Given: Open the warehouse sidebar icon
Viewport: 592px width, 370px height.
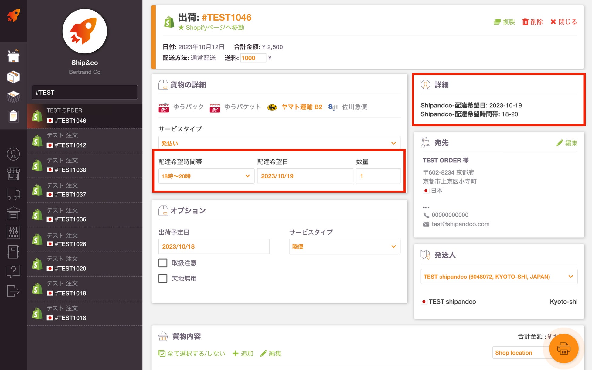Looking at the screenshot, I should [x=13, y=213].
